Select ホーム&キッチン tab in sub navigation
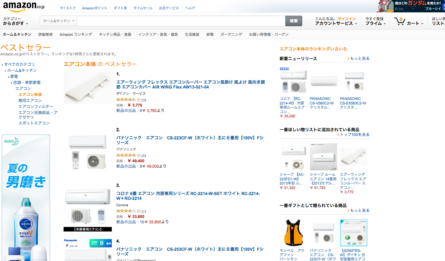The height and width of the screenshot is (261, 445). [x=17, y=35]
